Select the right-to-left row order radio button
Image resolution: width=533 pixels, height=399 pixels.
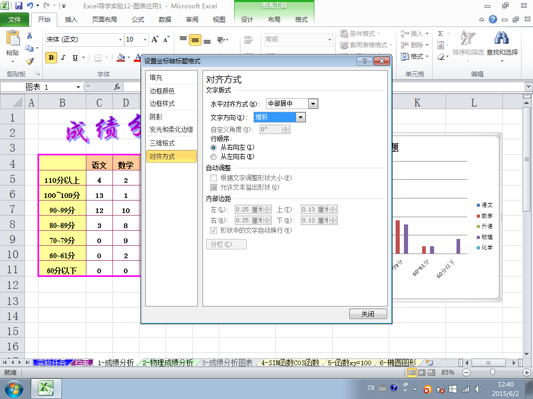click(x=213, y=148)
